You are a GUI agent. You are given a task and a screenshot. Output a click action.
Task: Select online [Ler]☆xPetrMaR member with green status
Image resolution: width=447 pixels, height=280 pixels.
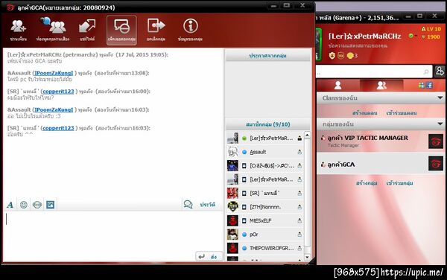pos(265,139)
